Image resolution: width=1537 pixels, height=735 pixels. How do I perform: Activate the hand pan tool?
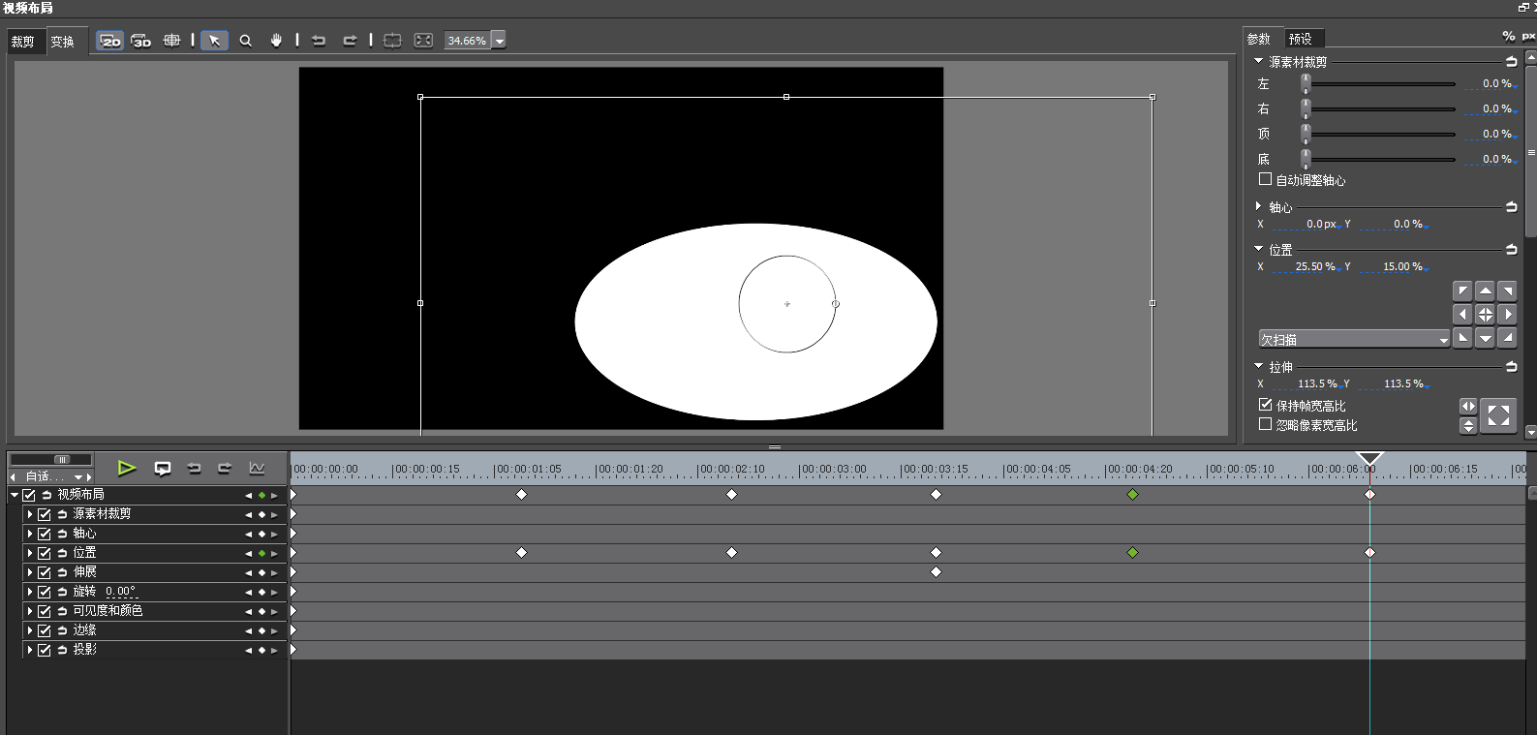[276, 41]
